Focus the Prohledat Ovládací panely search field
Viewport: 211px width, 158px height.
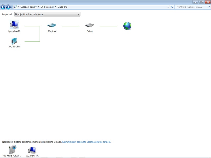click(191, 7)
